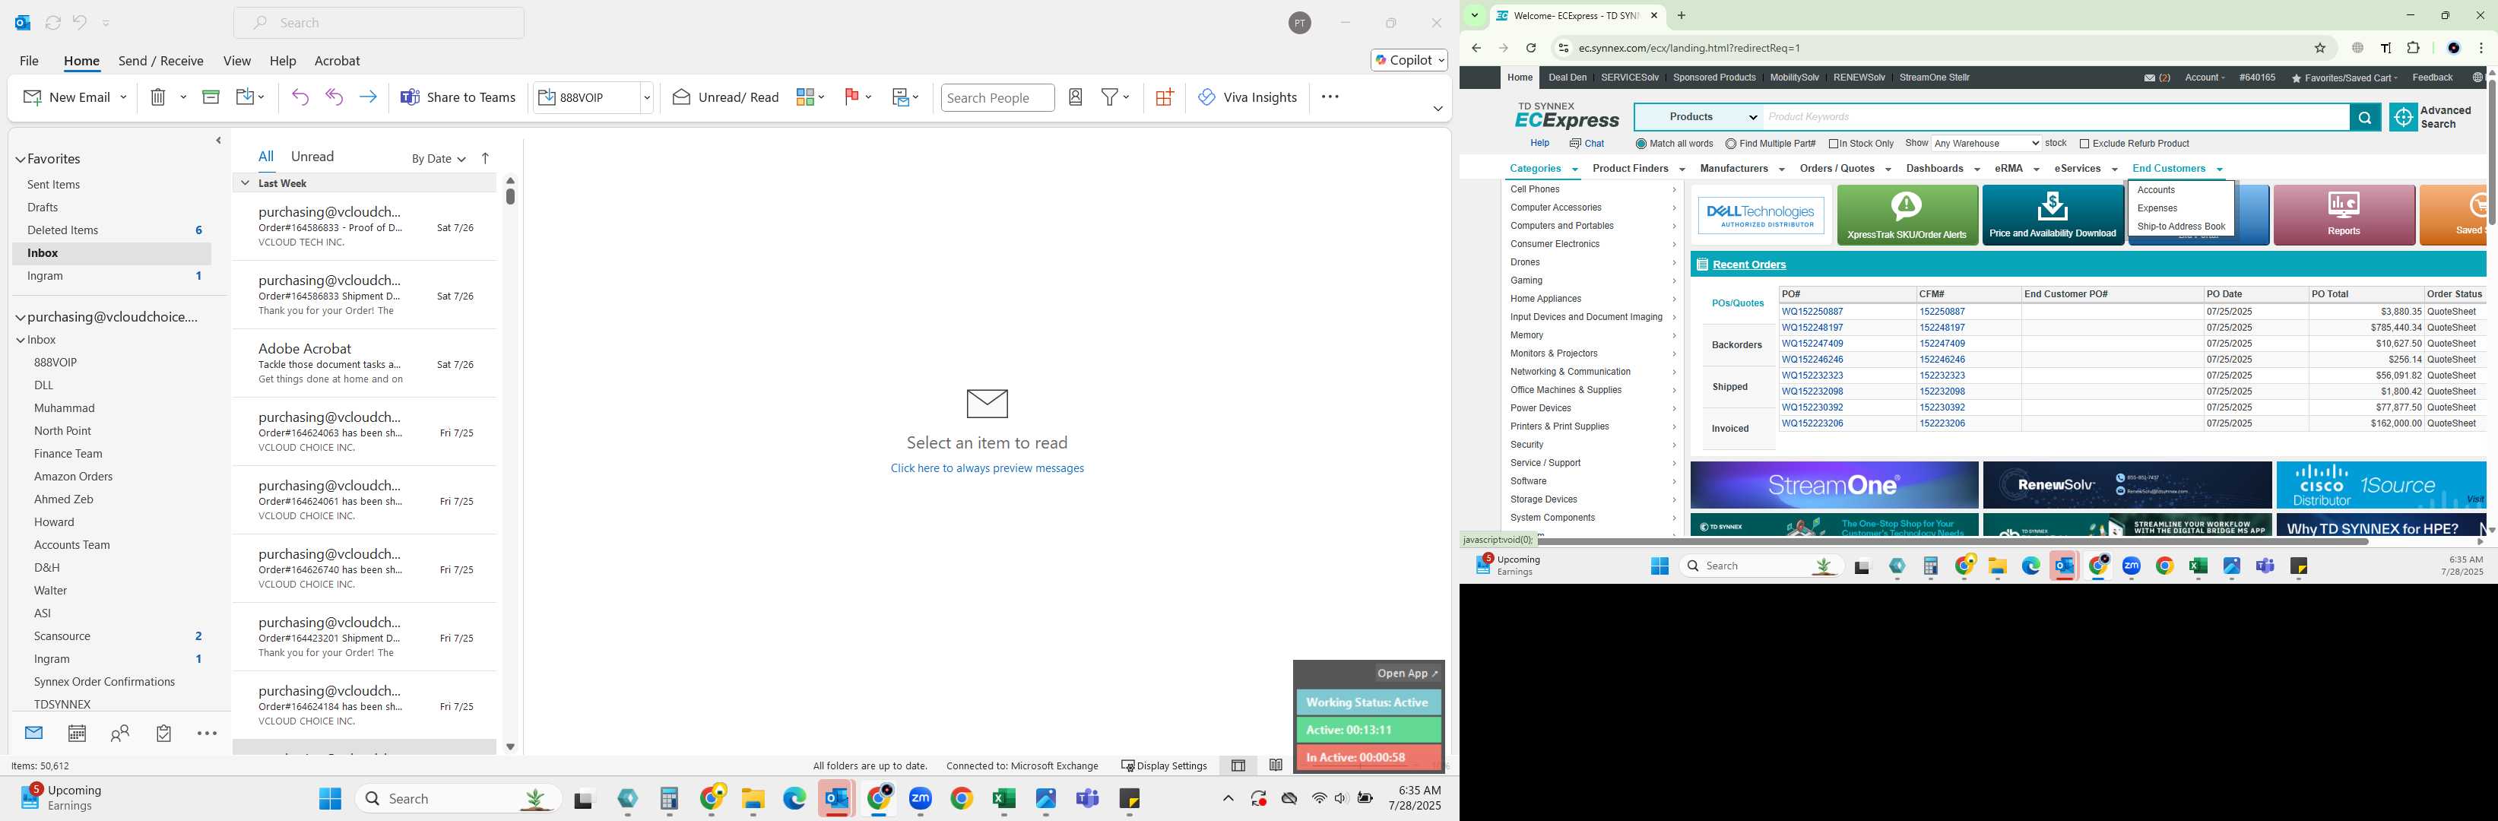
Task: Click the Search People input field
Action: (997, 98)
